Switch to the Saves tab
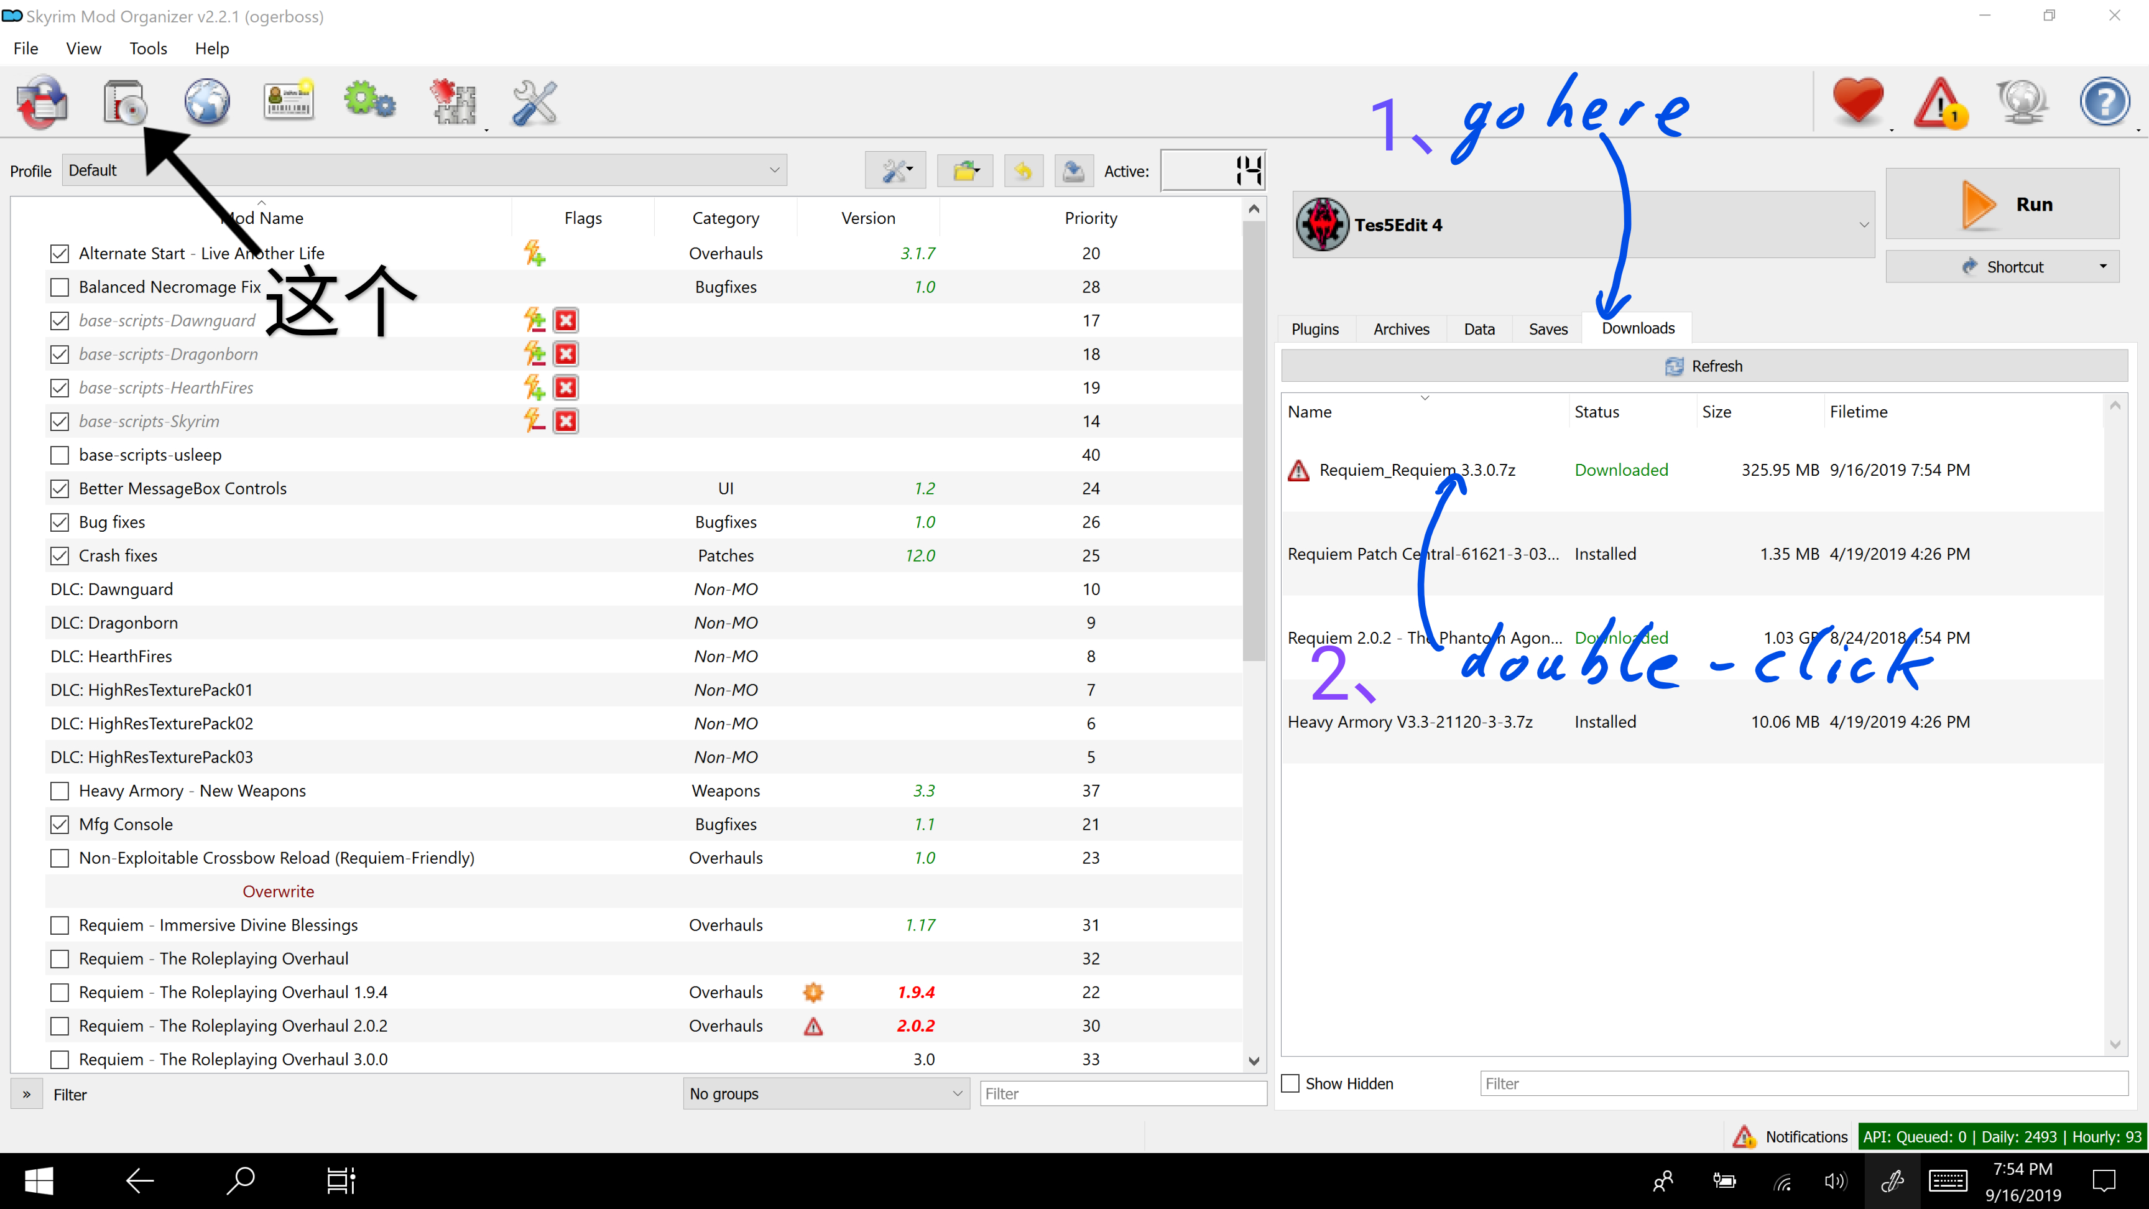This screenshot has width=2149, height=1209. (1548, 329)
